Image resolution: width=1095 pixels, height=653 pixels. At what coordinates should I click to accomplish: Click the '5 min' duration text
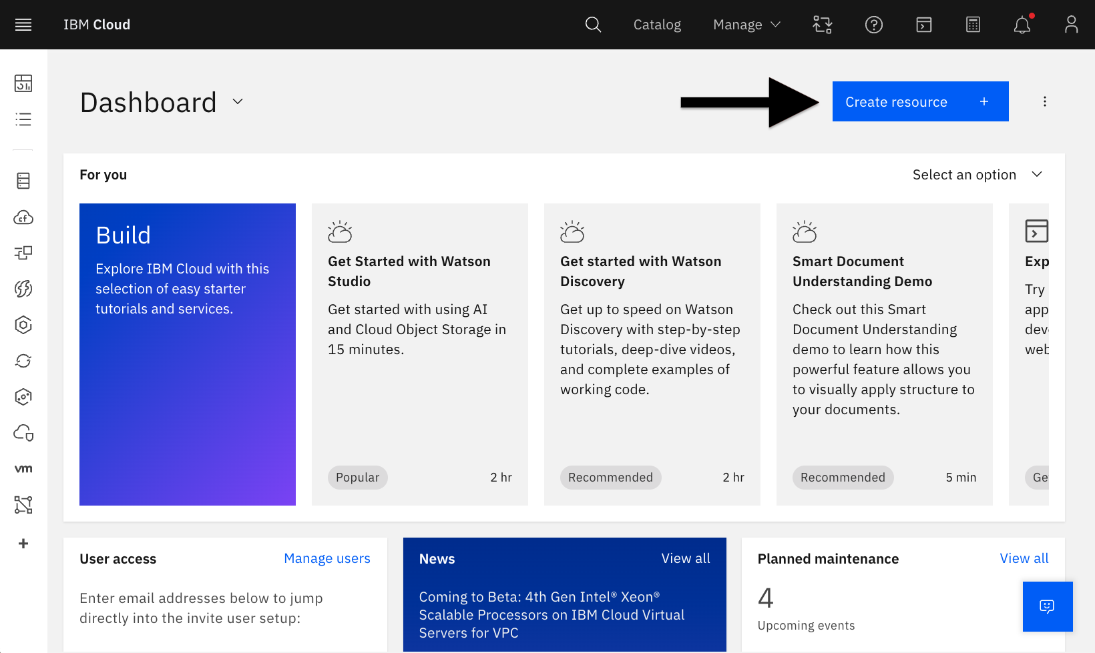click(x=961, y=478)
